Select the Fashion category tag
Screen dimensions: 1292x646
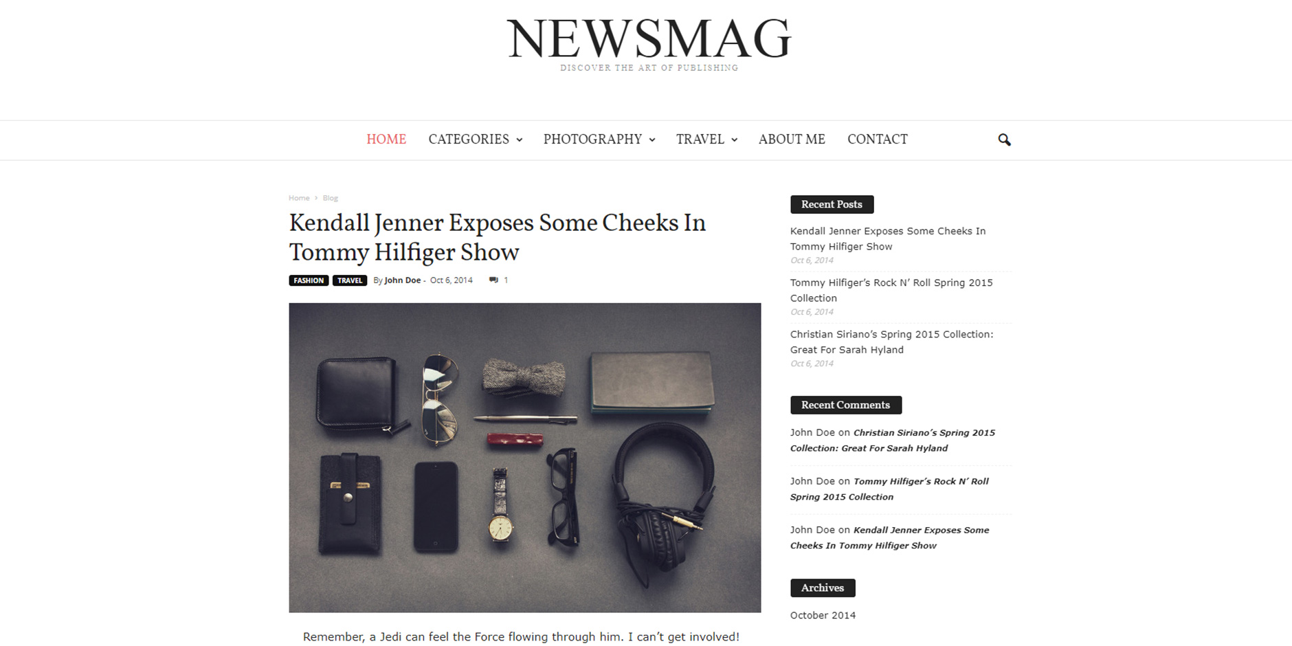point(309,280)
